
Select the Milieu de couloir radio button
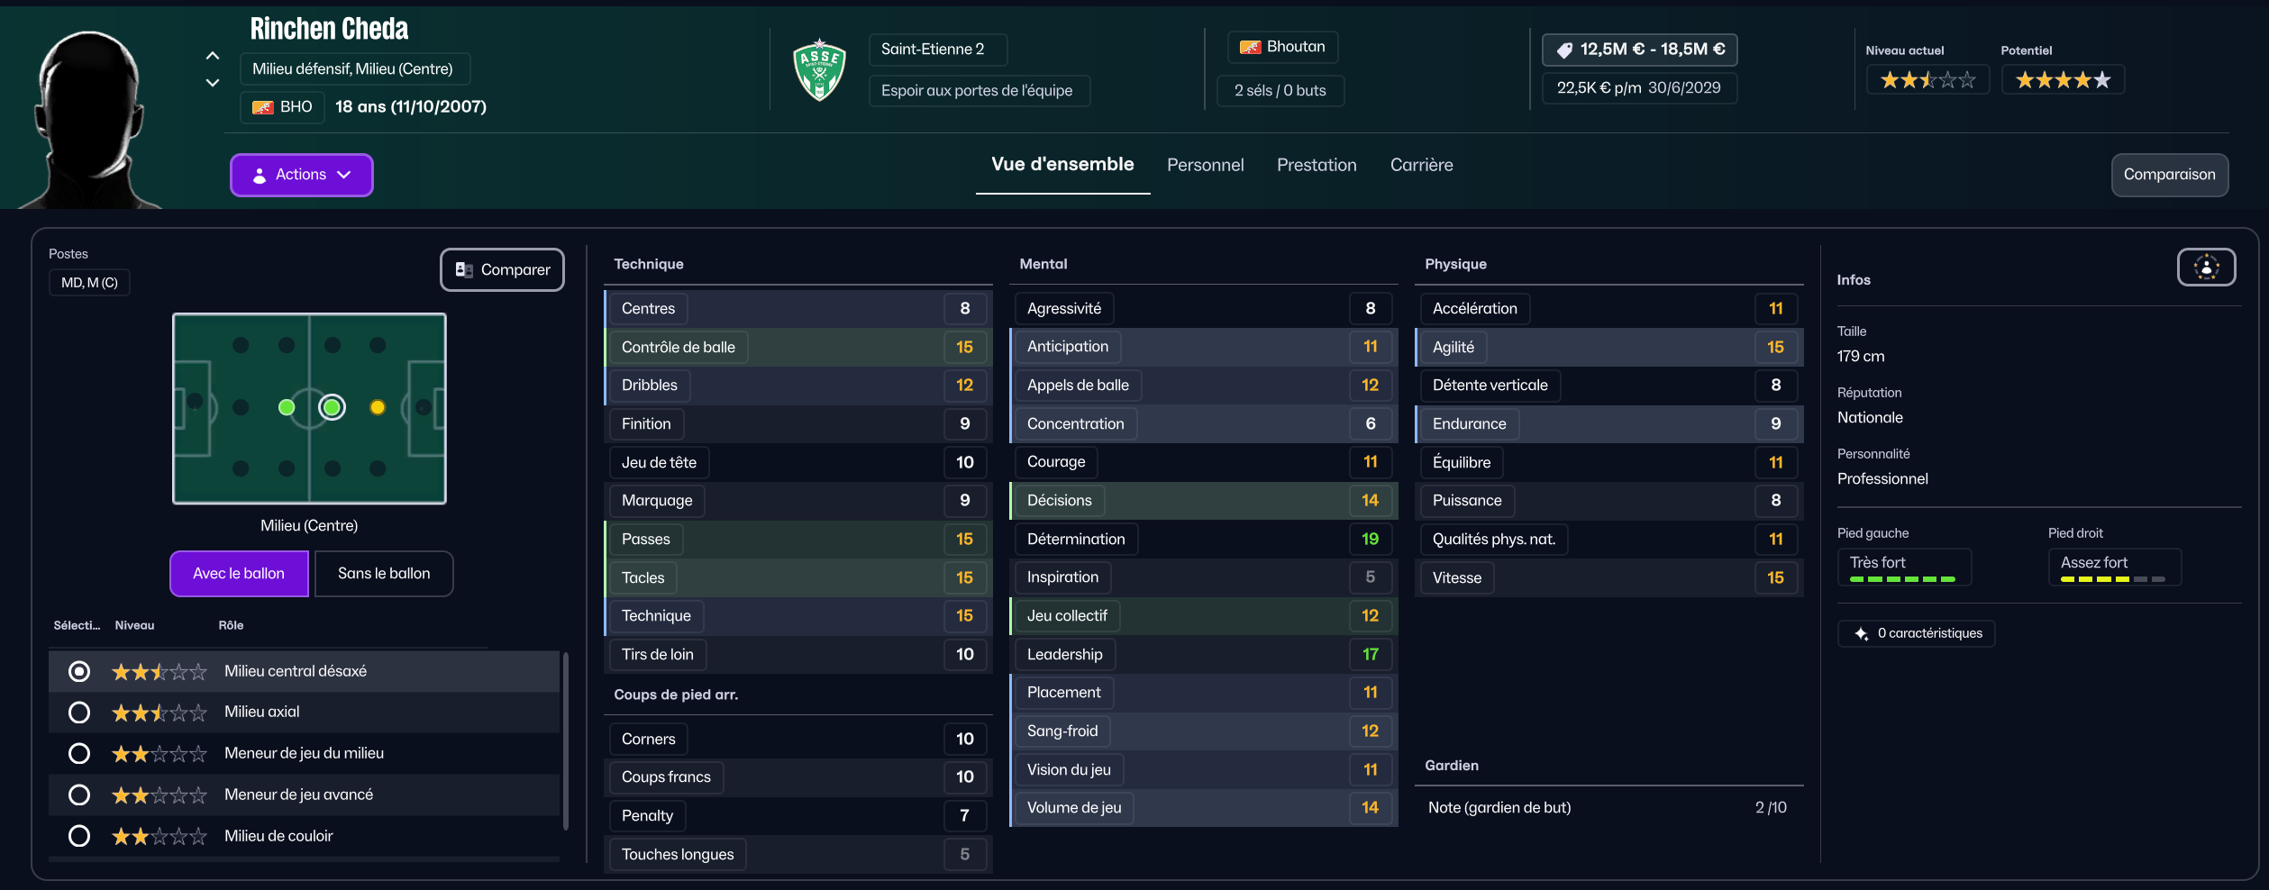click(x=79, y=837)
